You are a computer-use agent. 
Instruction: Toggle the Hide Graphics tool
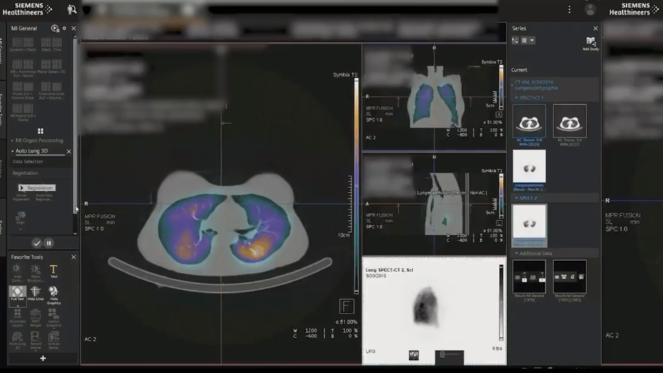coord(54,295)
